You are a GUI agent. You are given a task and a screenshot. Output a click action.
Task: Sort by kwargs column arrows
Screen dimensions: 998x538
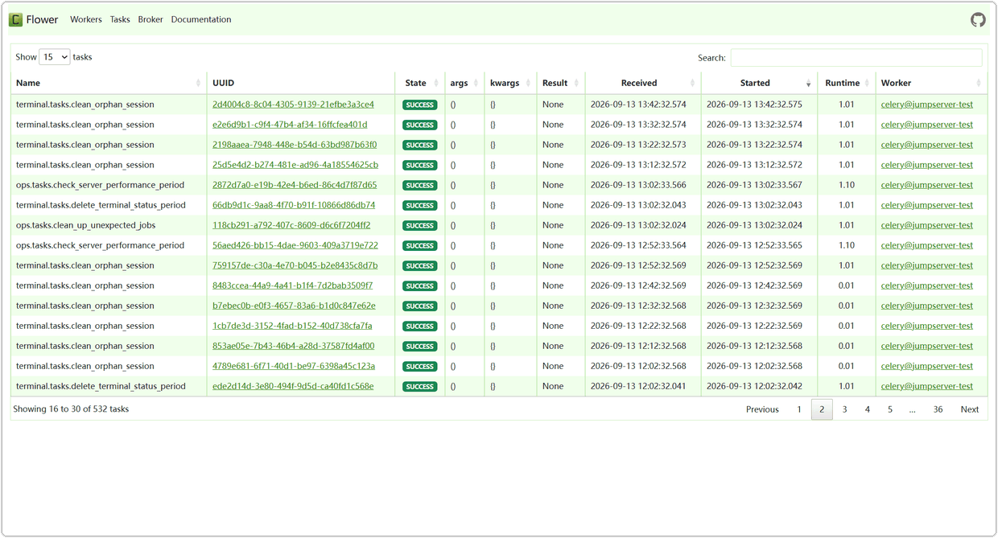[528, 84]
